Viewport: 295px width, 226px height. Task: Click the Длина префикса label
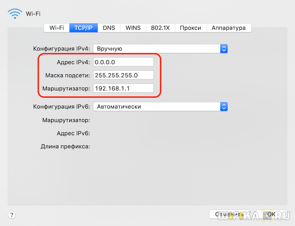click(65, 147)
